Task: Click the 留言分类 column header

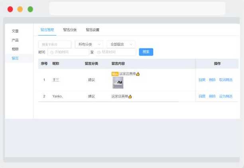Action: click(x=91, y=63)
